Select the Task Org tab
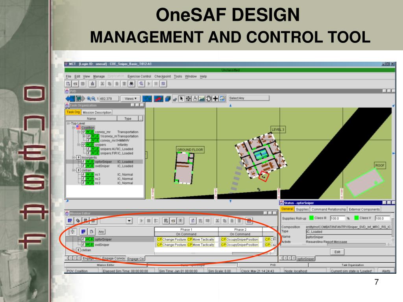Viewport: 403px width, 302px height. [73, 112]
